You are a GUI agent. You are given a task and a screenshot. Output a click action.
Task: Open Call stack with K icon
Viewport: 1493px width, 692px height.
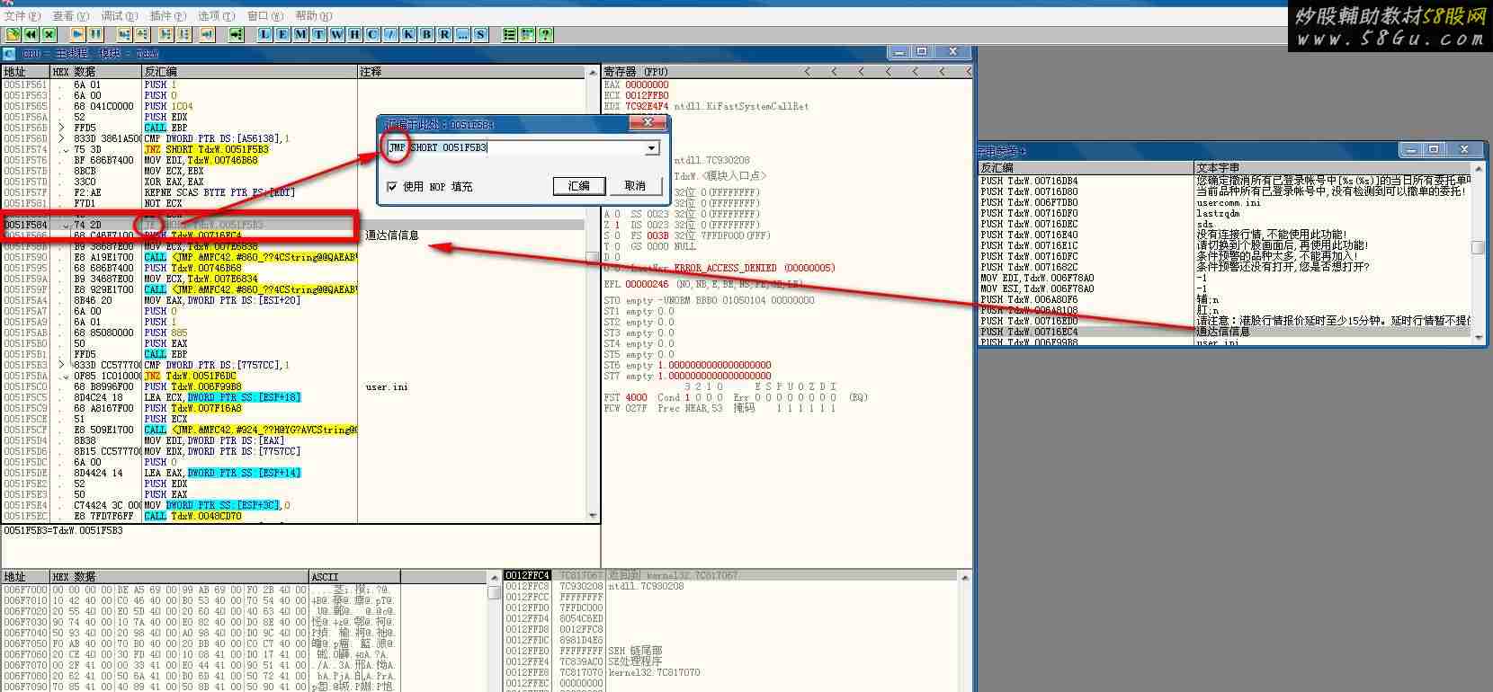(x=409, y=34)
